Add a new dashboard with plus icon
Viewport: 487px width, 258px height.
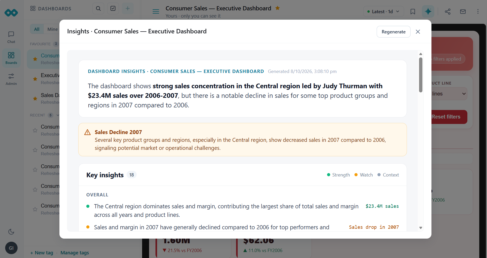pos(128,9)
